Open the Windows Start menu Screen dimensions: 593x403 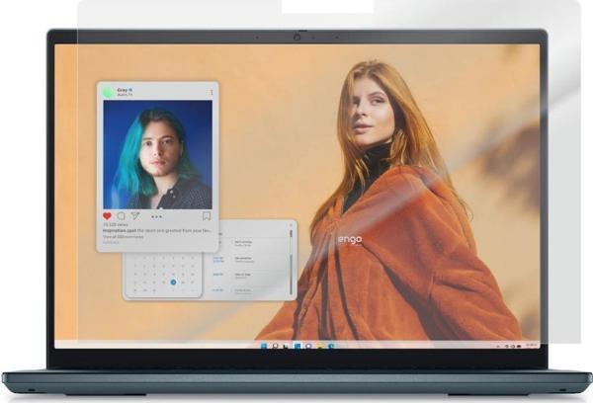click(x=264, y=346)
